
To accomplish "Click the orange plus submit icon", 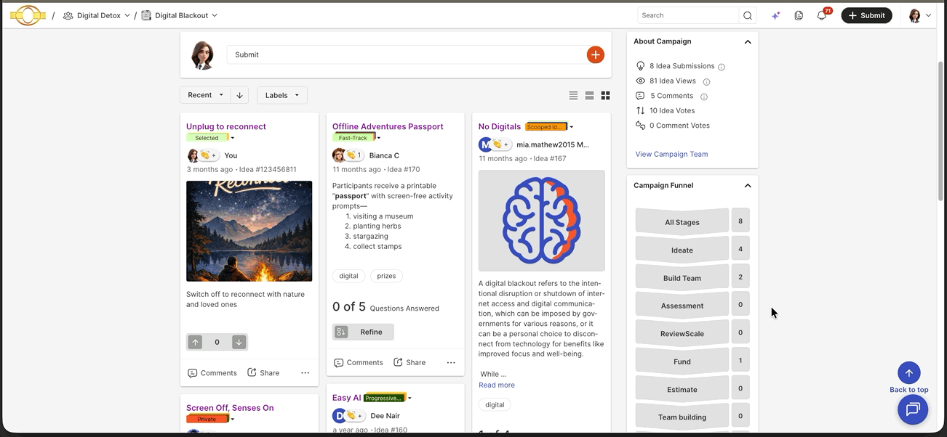I will pos(595,54).
